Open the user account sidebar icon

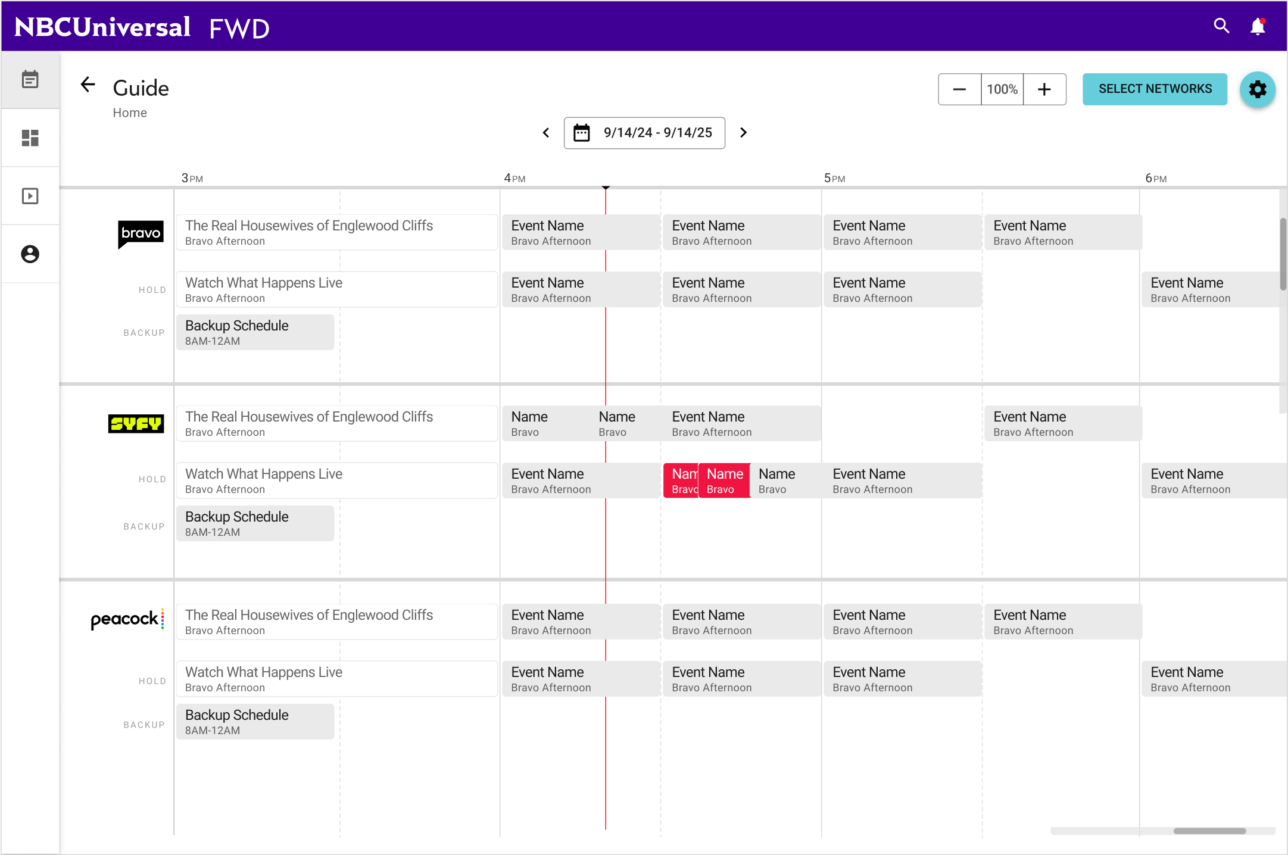click(x=30, y=254)
